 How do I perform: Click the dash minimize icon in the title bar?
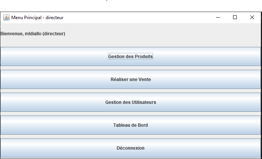[x=218, y=17]
